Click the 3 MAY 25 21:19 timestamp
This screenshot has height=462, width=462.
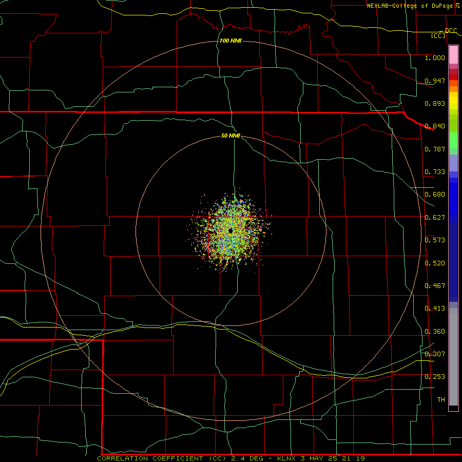pyautogui.click(x=332, y=458)
